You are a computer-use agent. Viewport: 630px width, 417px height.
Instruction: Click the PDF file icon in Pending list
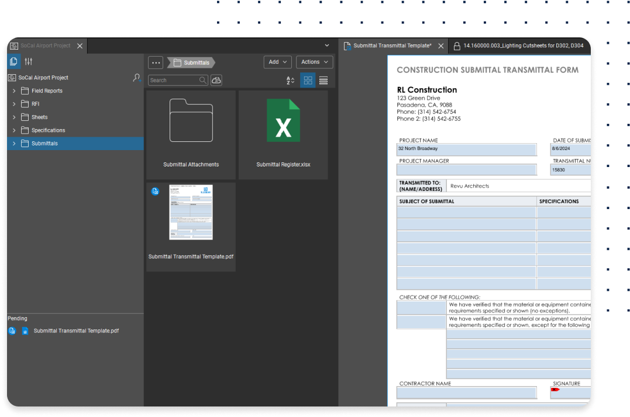(25, 331)
